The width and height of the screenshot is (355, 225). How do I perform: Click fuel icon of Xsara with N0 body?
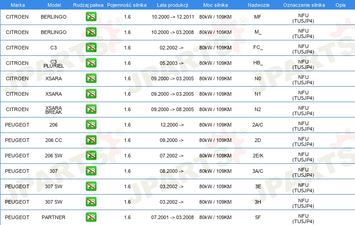click(91, 78)
